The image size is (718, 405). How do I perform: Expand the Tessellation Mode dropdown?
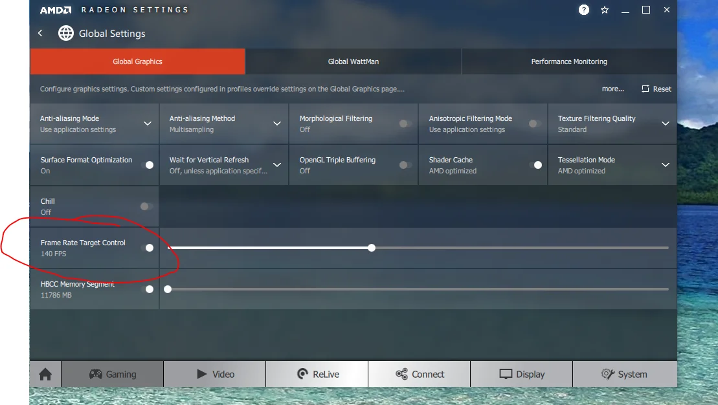point(666,165)
